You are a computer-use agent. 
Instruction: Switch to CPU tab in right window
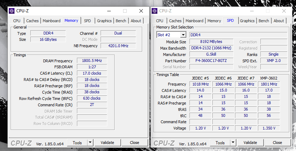pos(159,21)
